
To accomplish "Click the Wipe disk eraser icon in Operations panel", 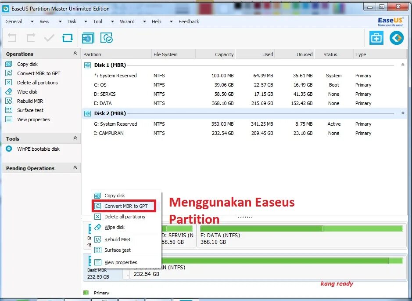I will coord(9,91).
